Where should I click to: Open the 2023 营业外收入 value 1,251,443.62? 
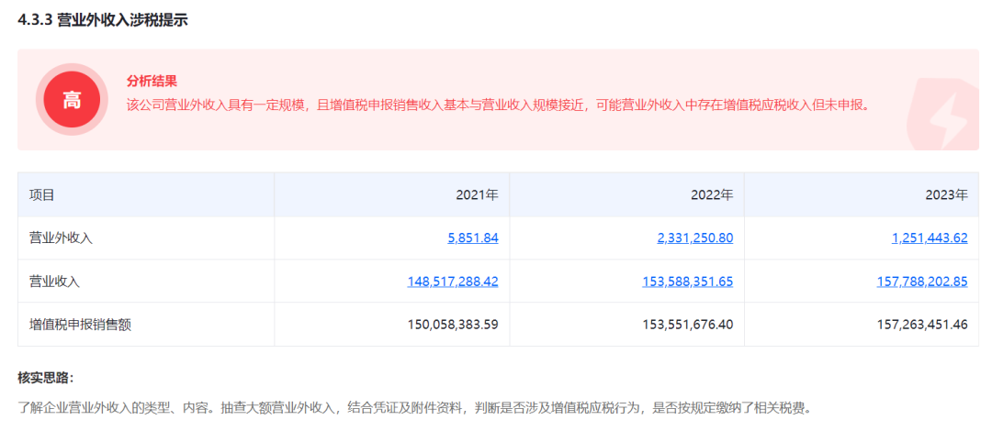[x=930, y=238]
